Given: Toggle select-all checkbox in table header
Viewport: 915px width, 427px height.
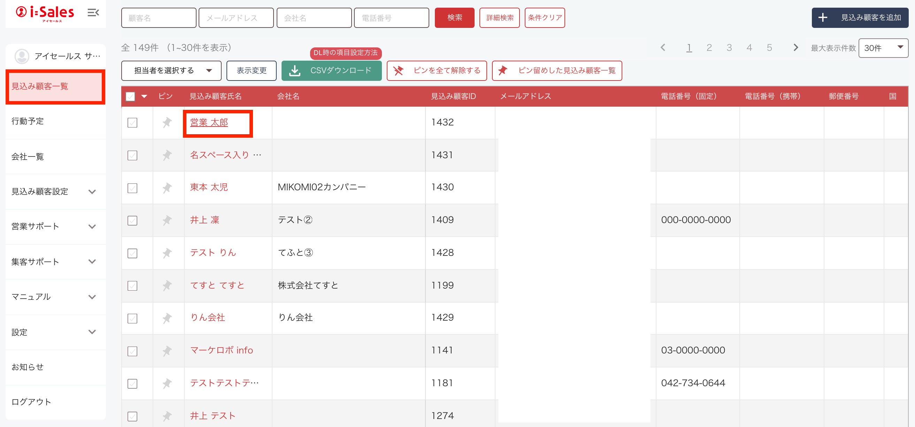Looking at the screenshot, I should [x=130, y=96].
